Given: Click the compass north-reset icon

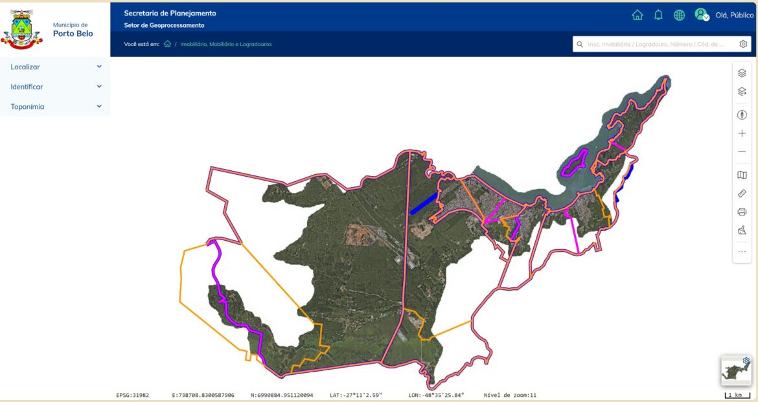Looking at the screenshot, I should tap(742, 115).
